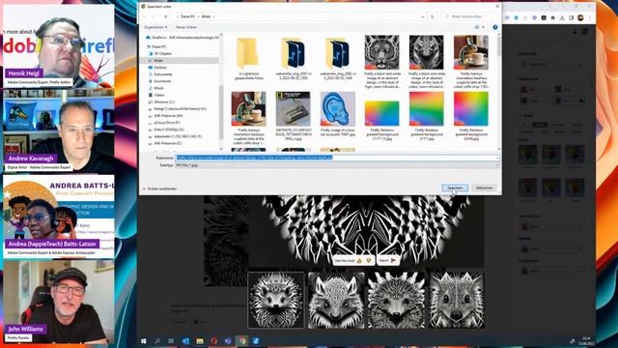Open Microsoft Teams from the taskbar
This screenshot has width=618, height=348.
(228, 341)
